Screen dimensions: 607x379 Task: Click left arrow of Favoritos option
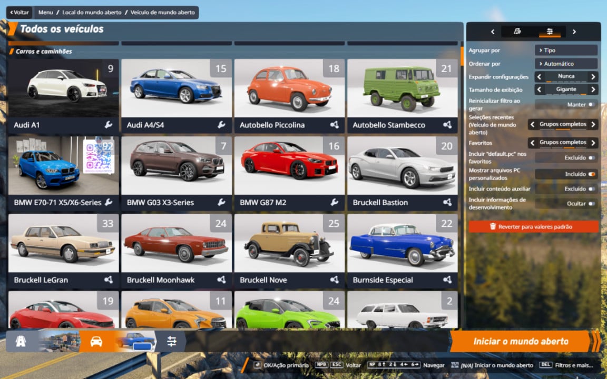[532, 143]
